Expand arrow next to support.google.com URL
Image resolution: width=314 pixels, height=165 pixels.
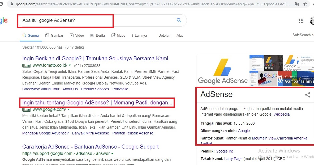112,154
